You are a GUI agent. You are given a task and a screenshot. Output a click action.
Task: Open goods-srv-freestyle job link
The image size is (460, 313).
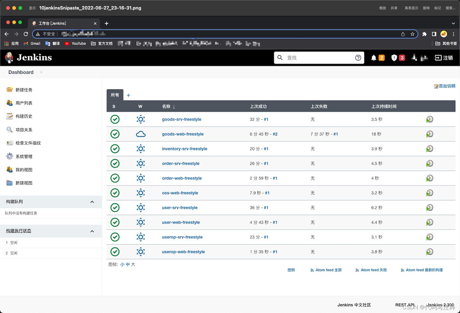(x=181, y=119)
